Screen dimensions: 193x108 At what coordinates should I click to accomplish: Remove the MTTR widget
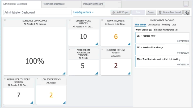70,49
